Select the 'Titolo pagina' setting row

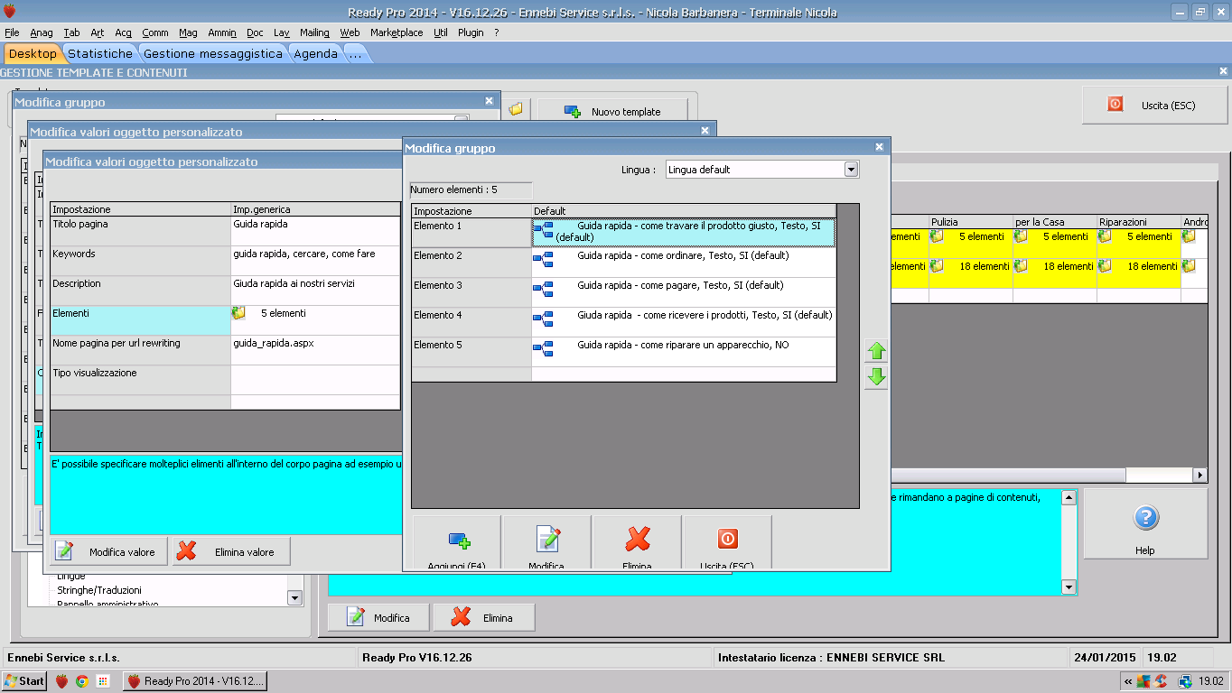225,231
